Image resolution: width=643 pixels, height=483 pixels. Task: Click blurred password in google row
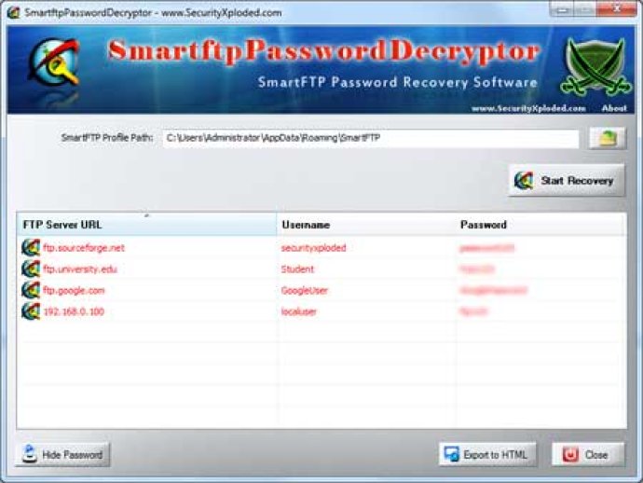point(493,291)
